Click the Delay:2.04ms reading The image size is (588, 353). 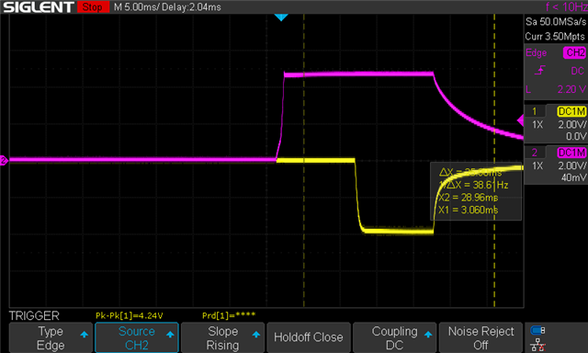(x=192, y=7)
